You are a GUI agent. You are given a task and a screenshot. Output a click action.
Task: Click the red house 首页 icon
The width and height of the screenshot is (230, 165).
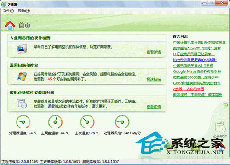(10, 26)
